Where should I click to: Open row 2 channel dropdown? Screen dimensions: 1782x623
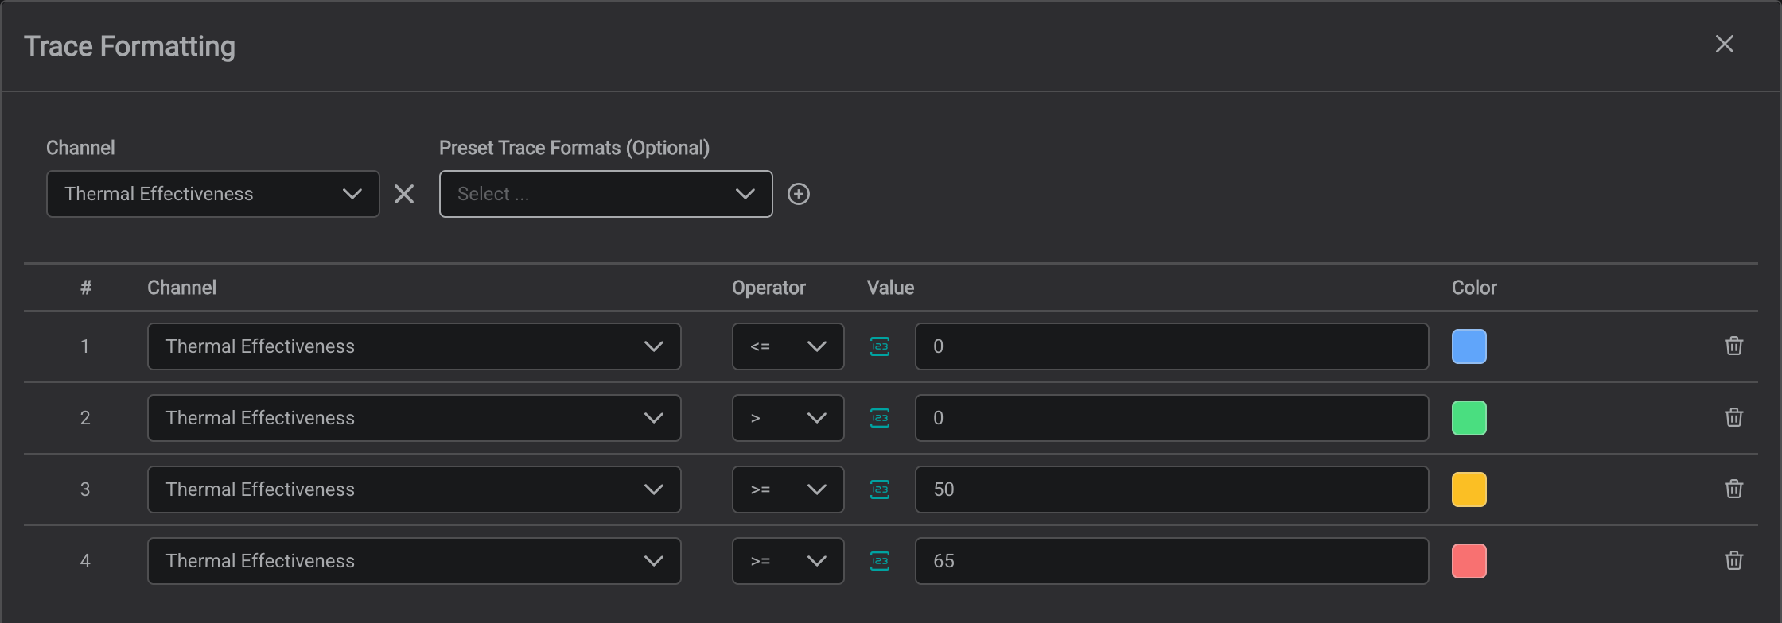click(414, 418)
